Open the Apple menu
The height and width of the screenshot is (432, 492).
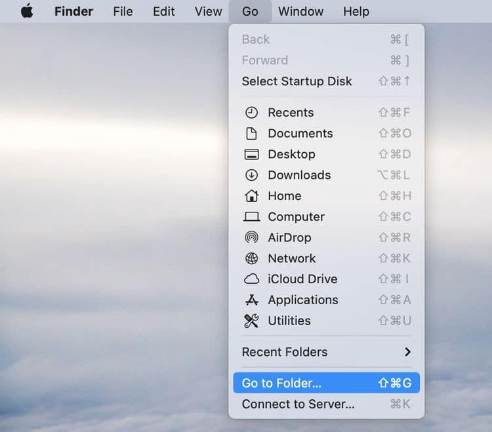point(27,11)
